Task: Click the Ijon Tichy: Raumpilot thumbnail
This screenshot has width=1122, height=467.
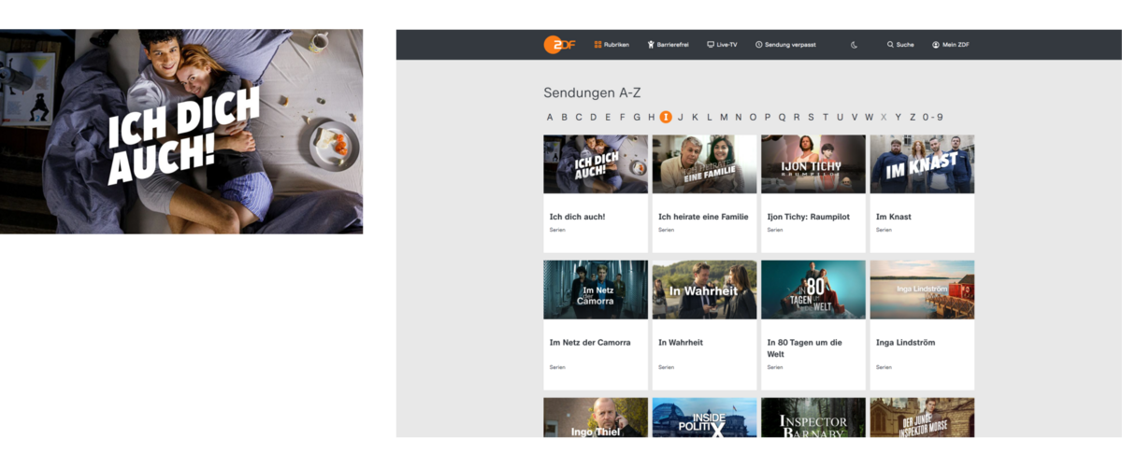Action: (813, 164)
